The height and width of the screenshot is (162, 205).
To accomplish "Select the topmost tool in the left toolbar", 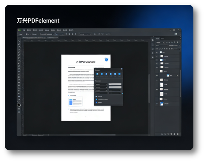I will (19, 41).
